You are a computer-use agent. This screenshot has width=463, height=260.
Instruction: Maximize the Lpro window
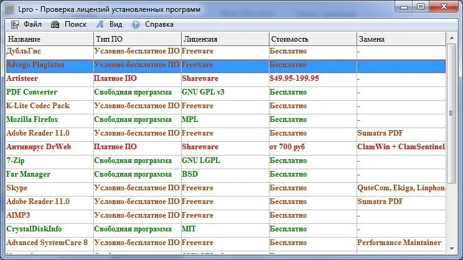[x=421, y=7]
